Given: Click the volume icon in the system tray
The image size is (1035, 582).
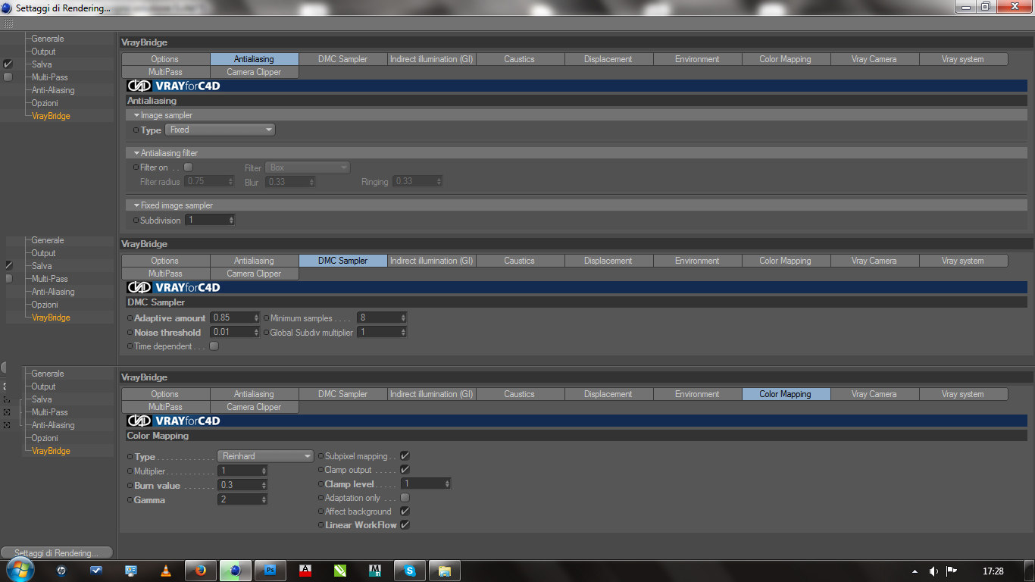Looking at the screenshot, I should [x=933, y=571].
